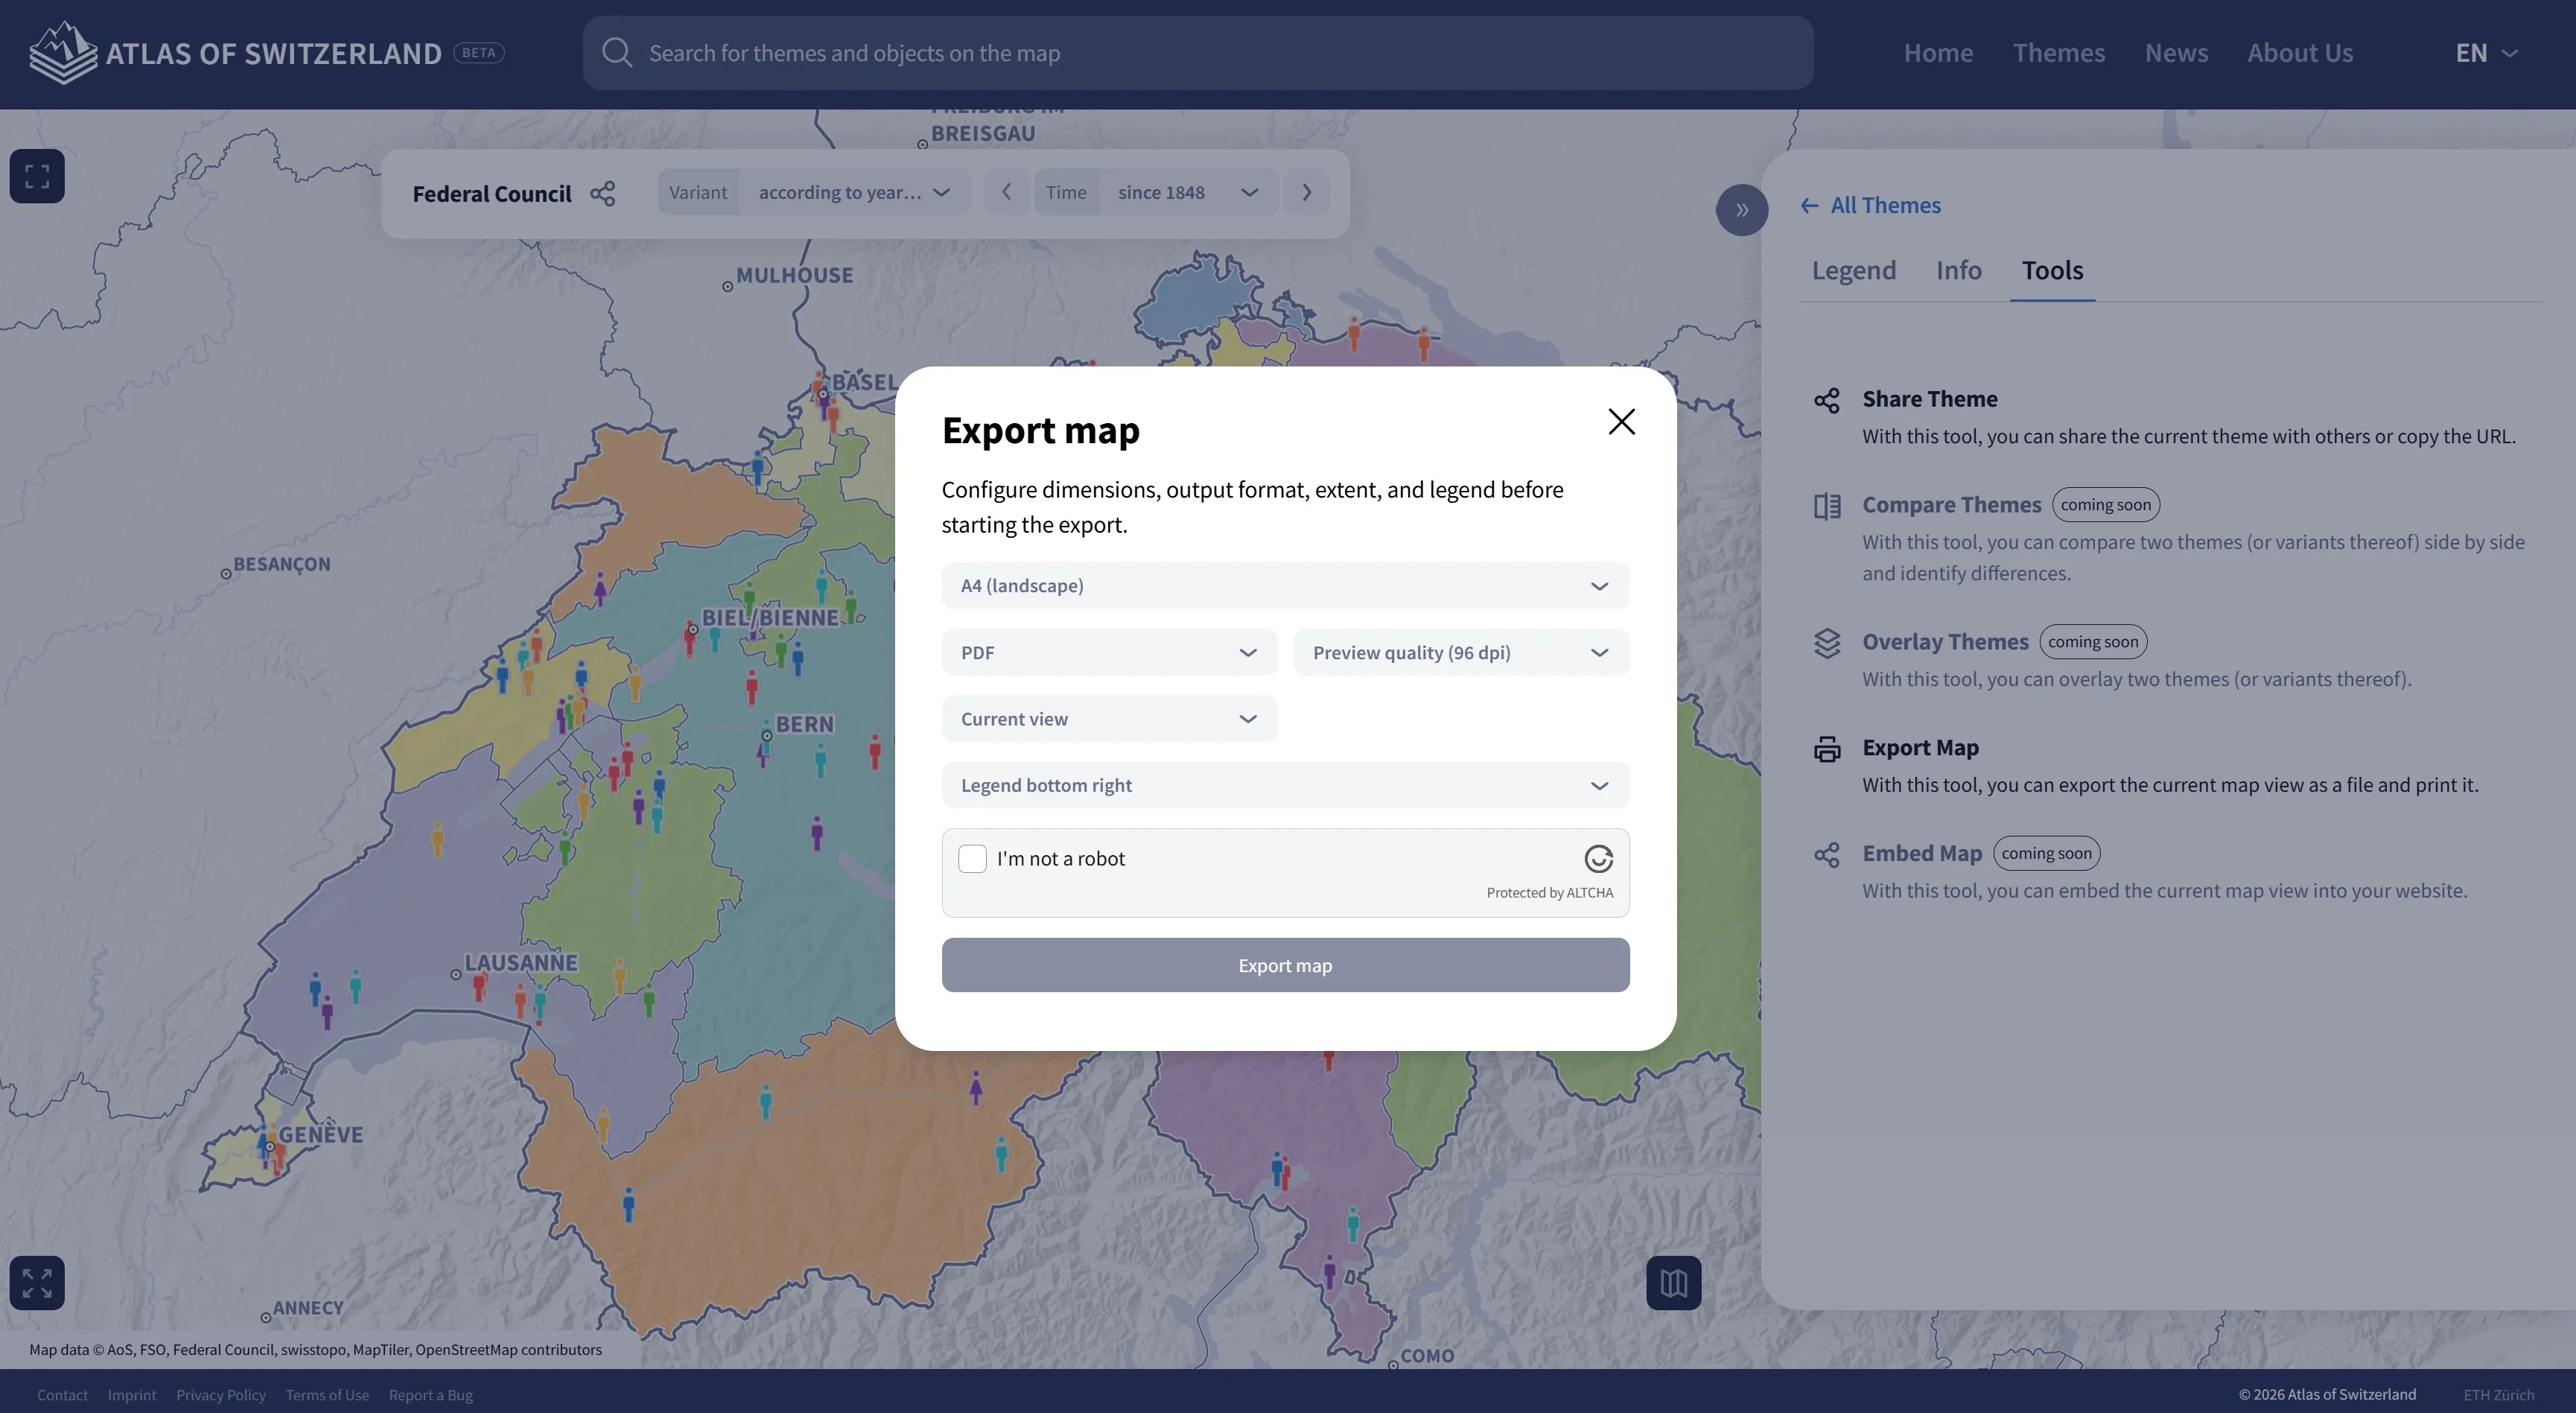
Task: Click the Embed Map icon
Action: pyautogui.click(x=1827, y=855)
